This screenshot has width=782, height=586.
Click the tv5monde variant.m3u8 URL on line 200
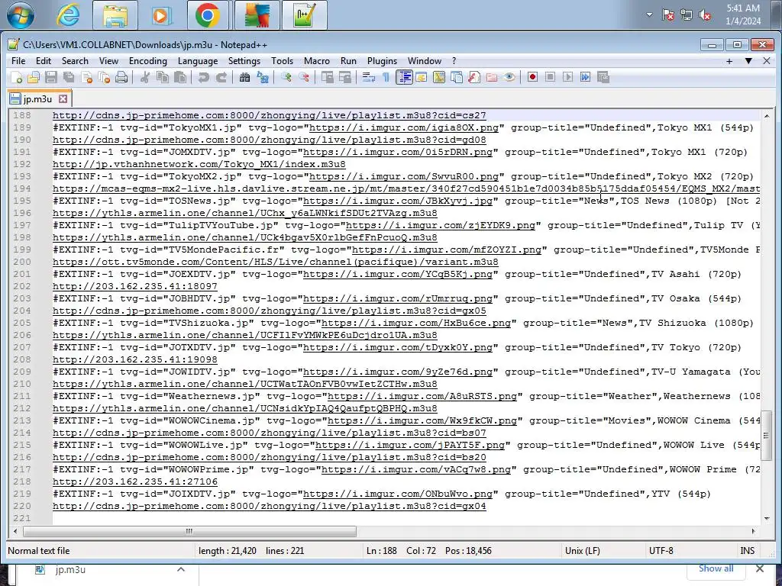[275, 262]
